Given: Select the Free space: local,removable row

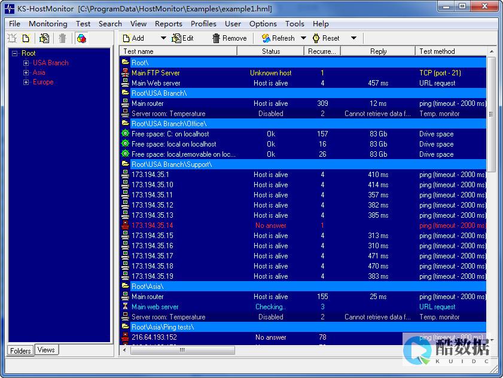Looking at the screenshot, I should 303,154.
